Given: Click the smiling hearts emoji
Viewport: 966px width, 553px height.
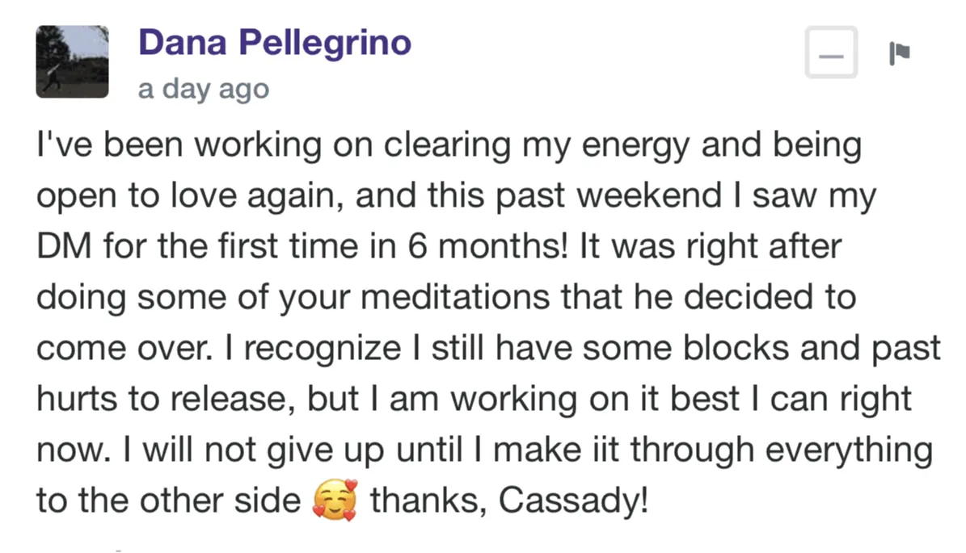Looking at the screenshot, I should coord(334,501).
